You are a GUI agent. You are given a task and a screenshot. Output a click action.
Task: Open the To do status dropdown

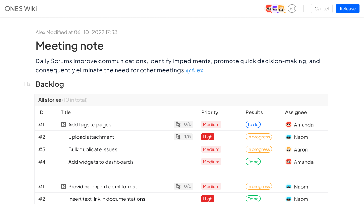click(253, 124)
